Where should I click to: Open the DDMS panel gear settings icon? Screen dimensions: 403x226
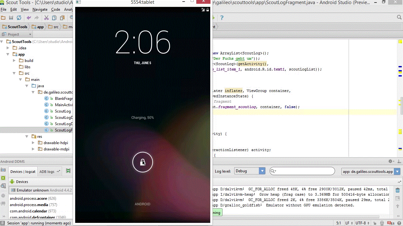tap(391, 161)
